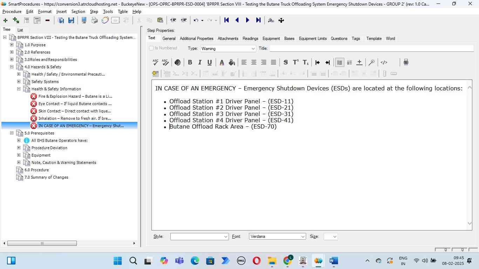Apply superscript T formatting
Image resolution: width=479 pixels, height=269 pixels.
[296, 62]
